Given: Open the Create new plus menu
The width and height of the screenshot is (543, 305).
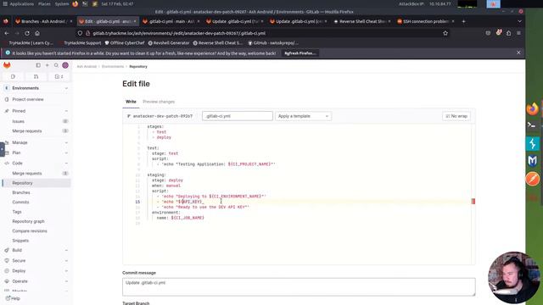Looking at the screenshot, I should 48,65.
